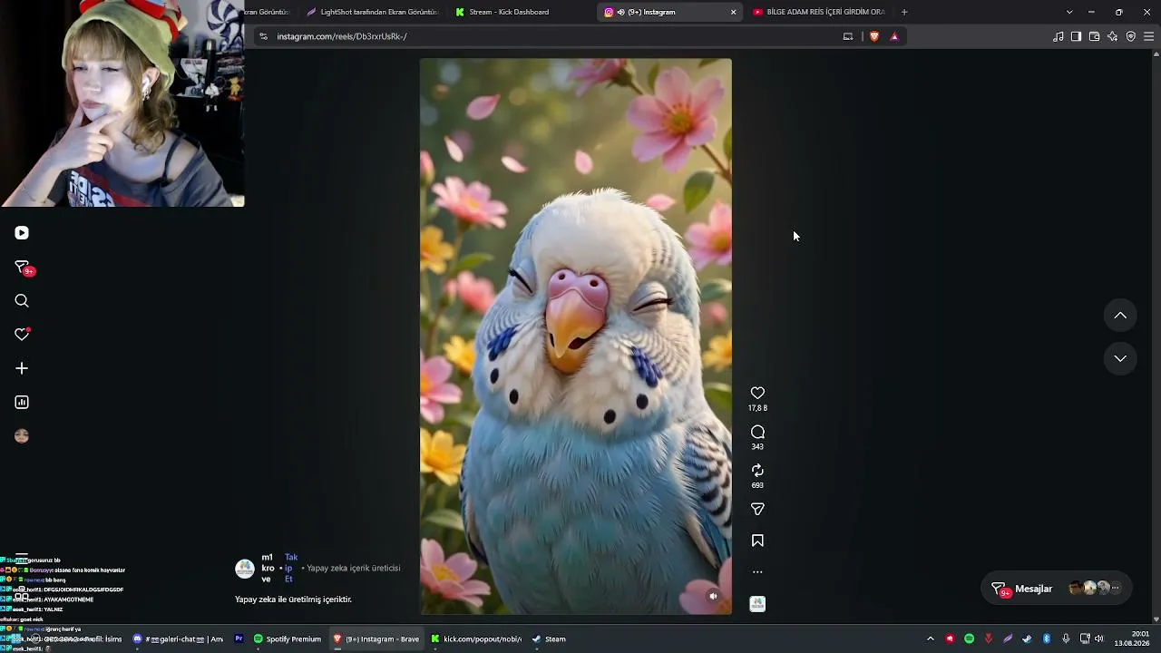Open Steam from the taskbar
The width and height of the screenshot is (1161, 653).
pyautogui.click(x=550, y=638)
